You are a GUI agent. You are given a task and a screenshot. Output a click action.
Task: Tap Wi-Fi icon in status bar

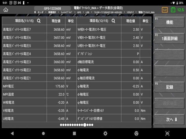pyautogui.click(x=174, y=3)
